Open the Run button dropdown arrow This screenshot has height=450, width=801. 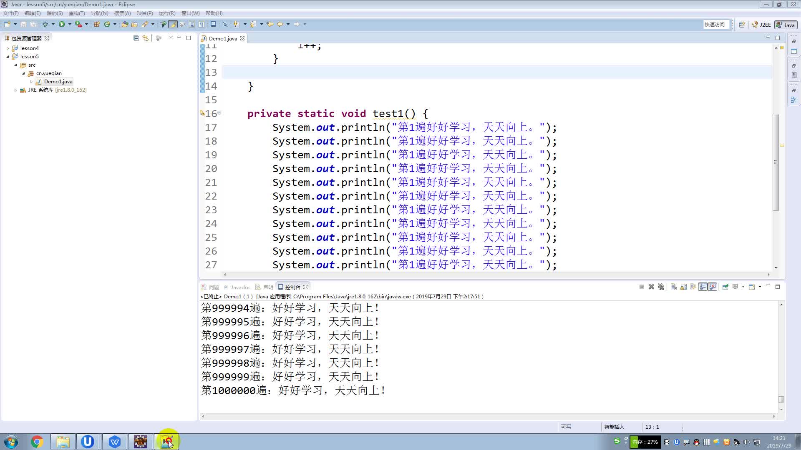69,24
